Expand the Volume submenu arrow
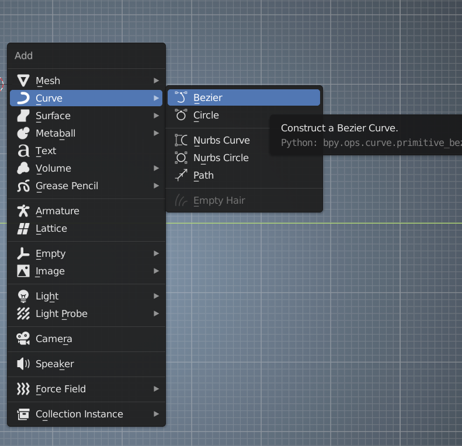 (x=156, y=168)
